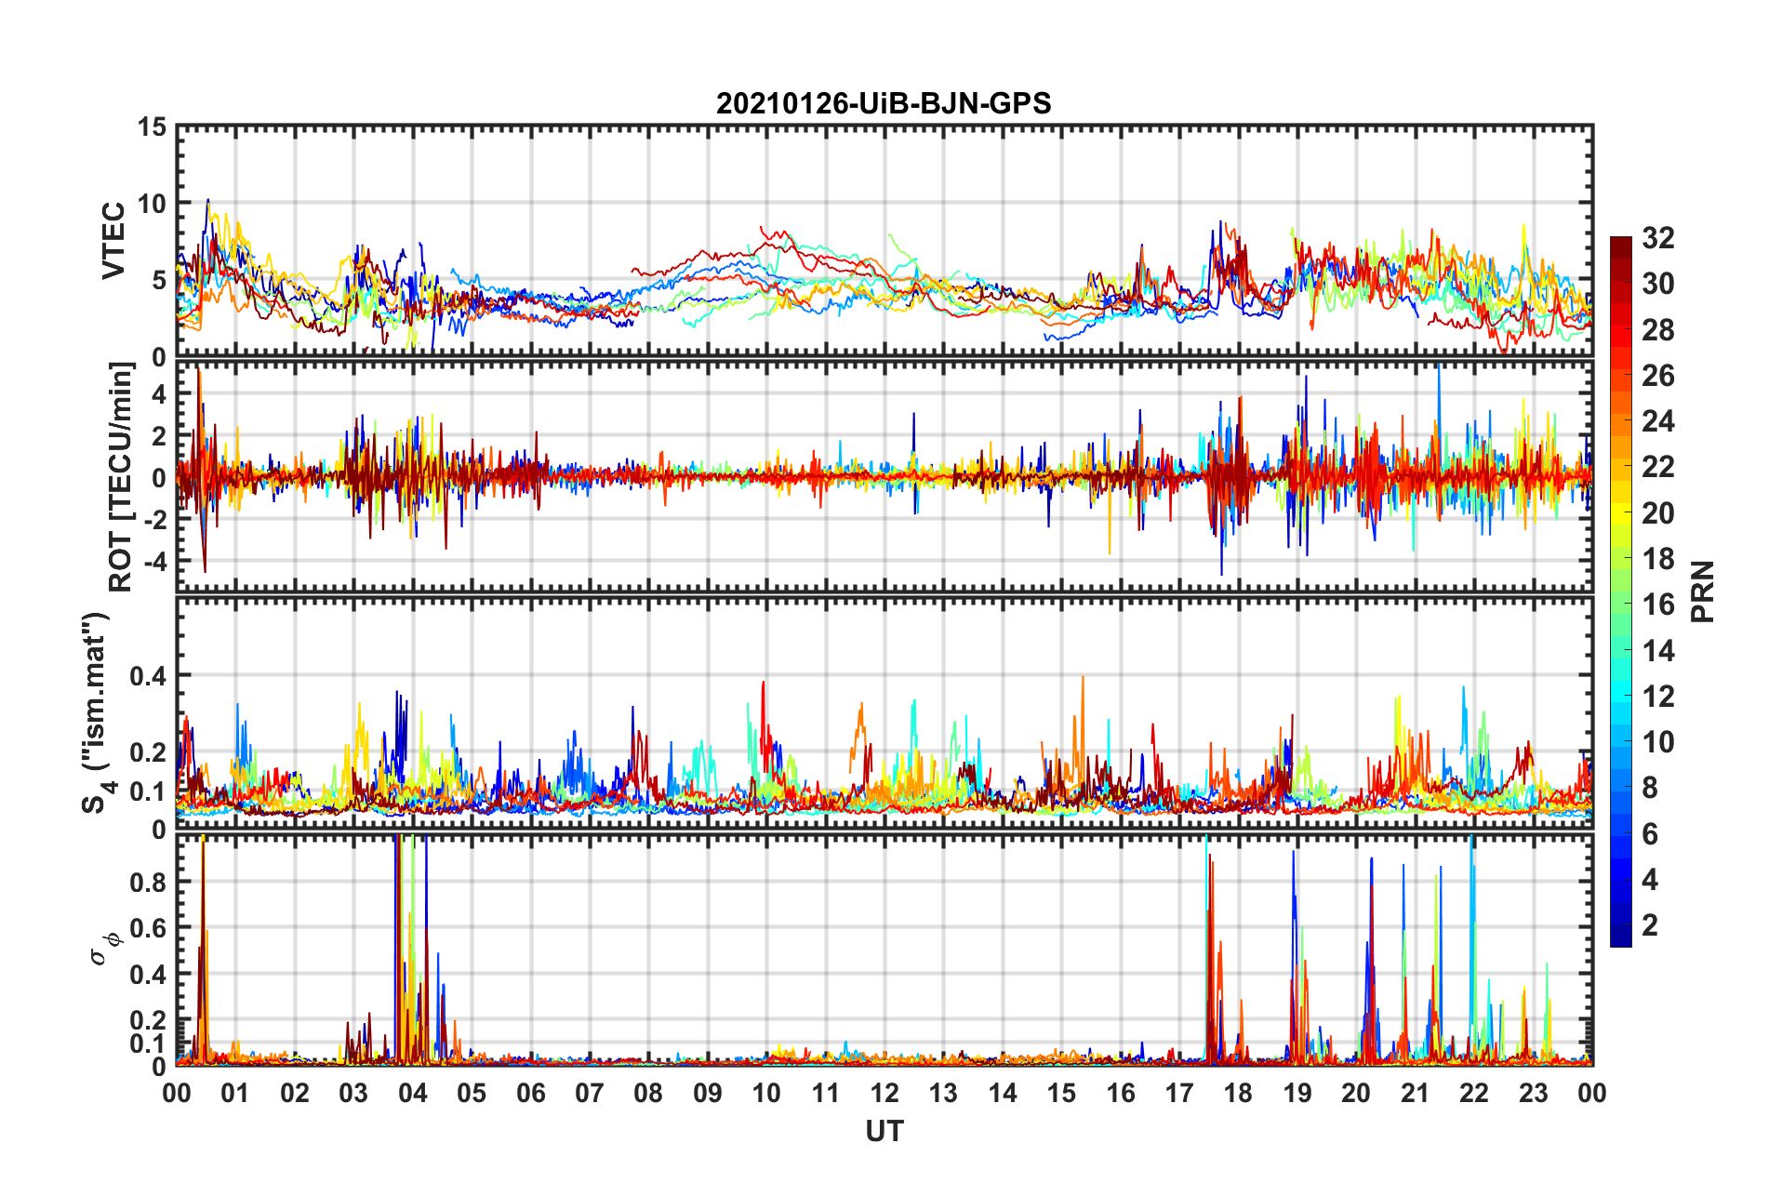This screenshot has height=1183, width=1769.
Task: Click the PRN colorbar tick 2
Action: (x=1650, y=925)
